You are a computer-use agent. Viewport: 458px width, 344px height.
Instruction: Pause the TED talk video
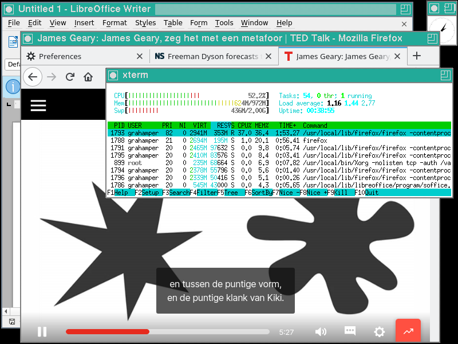(x=42, y=331)
